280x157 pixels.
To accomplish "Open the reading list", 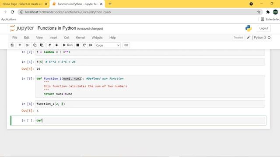I will click(270, 19).
